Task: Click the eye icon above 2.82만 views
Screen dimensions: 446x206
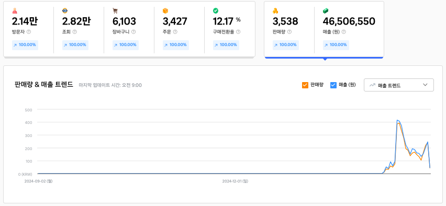Action: pyautogui.click(x=65, y=11)
